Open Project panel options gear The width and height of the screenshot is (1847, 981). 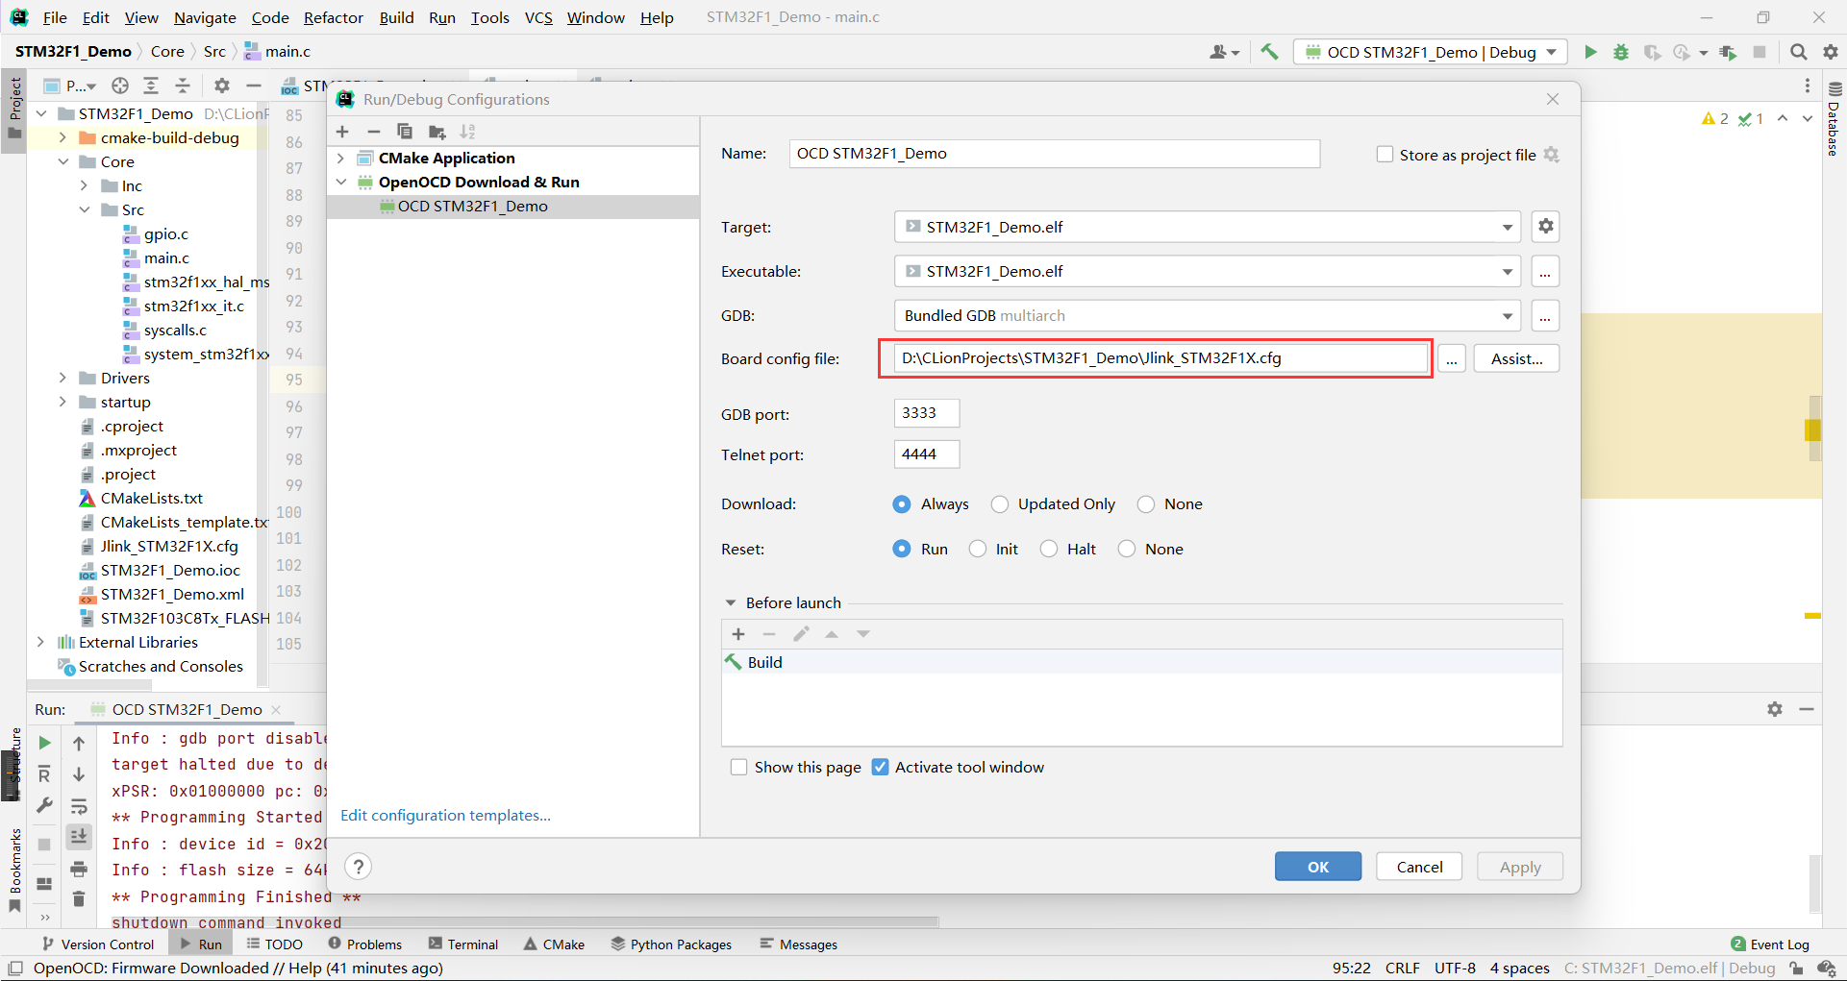click(222, 86)
